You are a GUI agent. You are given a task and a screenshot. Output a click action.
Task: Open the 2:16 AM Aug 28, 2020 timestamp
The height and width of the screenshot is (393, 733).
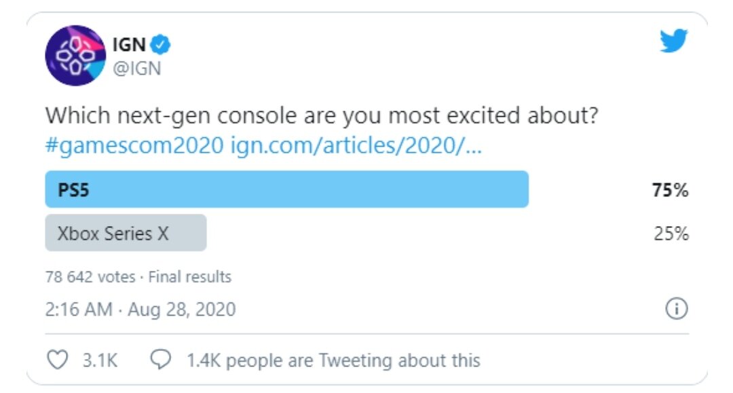140,310
